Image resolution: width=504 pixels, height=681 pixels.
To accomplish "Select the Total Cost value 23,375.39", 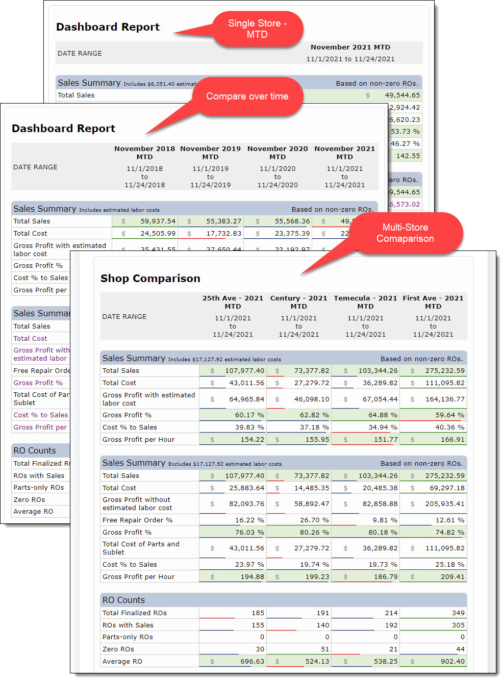I will coord(292,234).
